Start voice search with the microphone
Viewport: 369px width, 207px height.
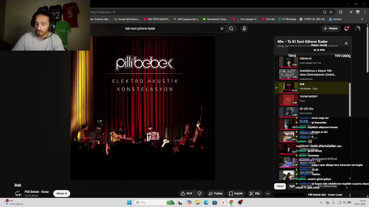(x=244, y=28)
